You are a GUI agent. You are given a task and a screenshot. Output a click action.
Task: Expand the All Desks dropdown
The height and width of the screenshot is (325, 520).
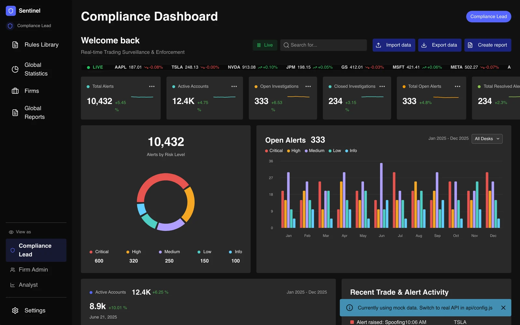pyautogui.click(x=487, y=139)
